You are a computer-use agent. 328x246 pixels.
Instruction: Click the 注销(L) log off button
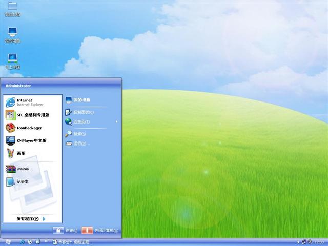65,230
